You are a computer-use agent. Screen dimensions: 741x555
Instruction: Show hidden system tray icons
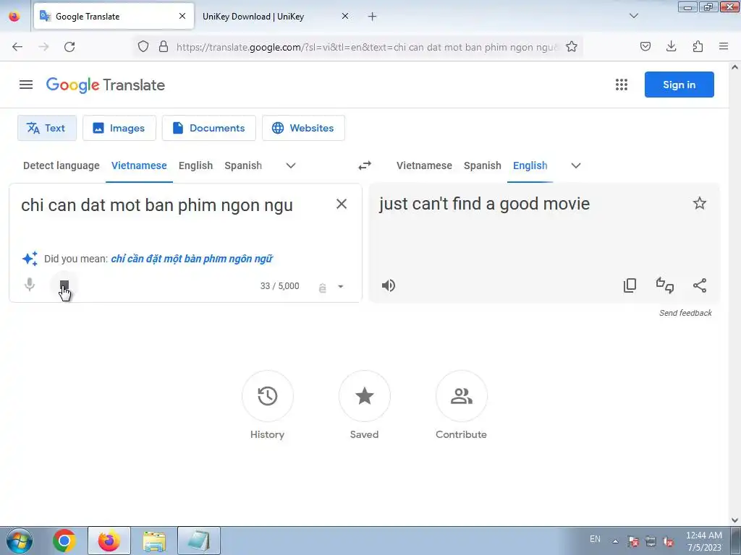[615, 541]
